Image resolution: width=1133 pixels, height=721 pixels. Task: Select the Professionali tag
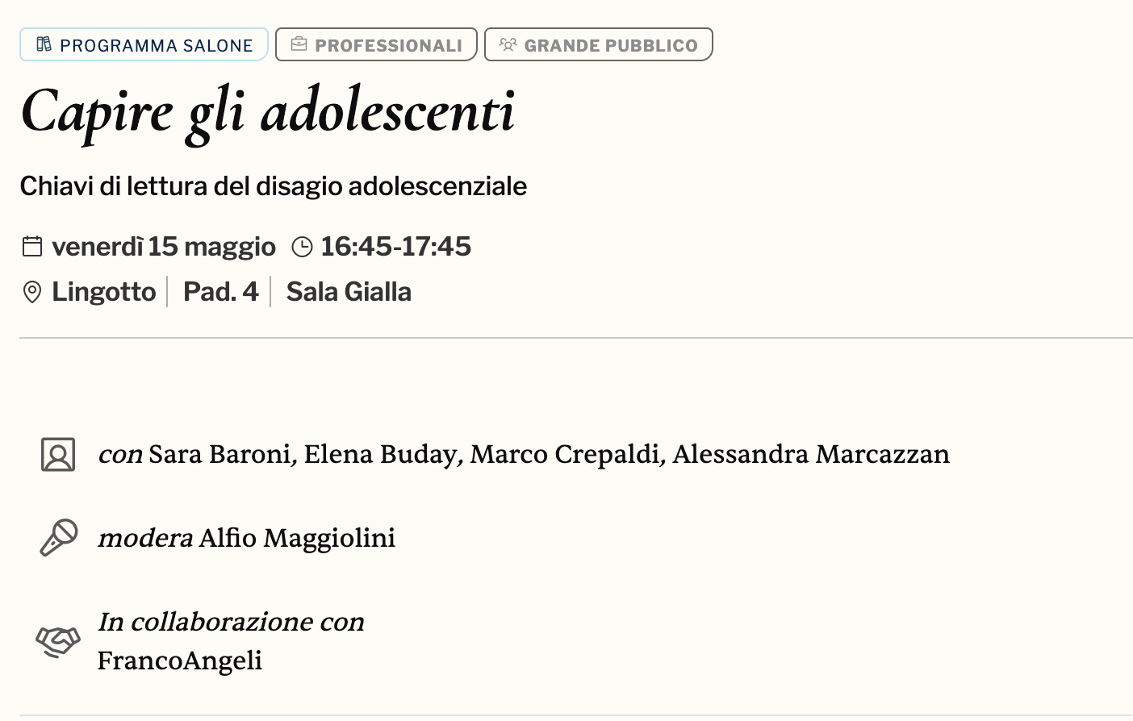click(376, 44)
